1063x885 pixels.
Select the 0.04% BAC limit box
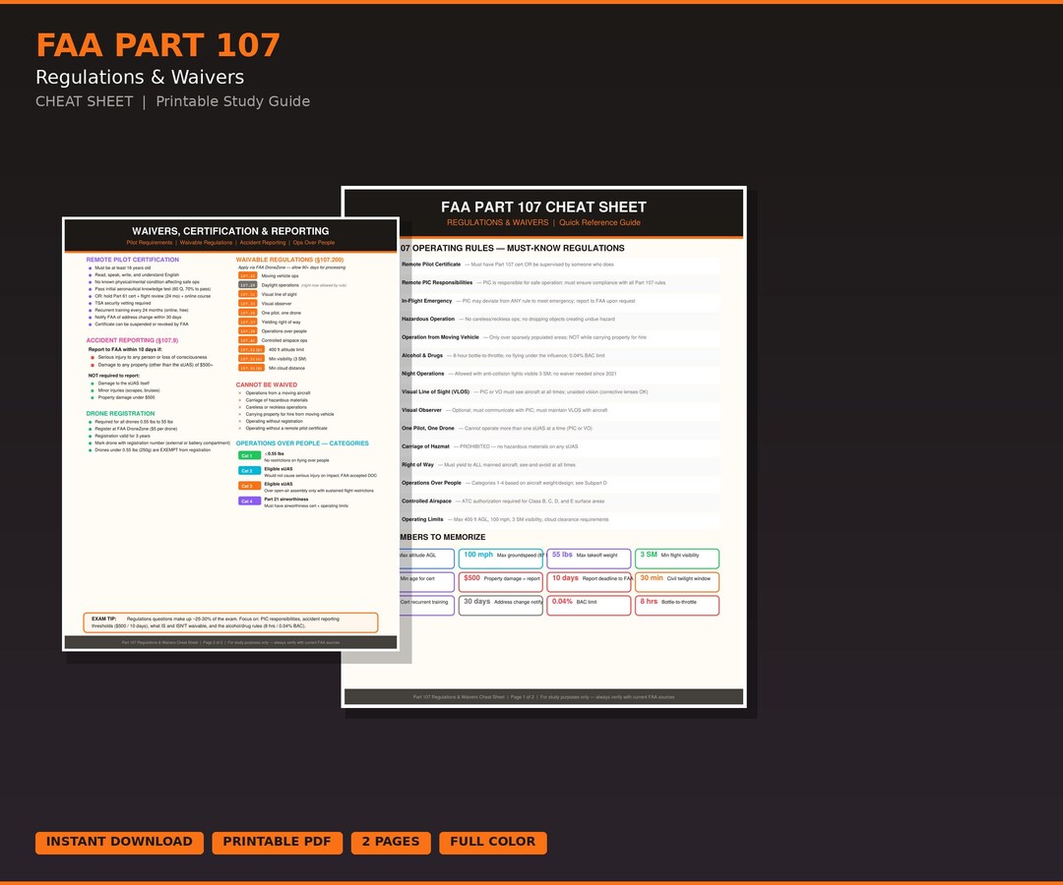(589, 606)
